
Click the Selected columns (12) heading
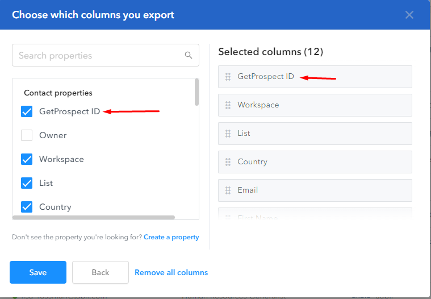270,52
